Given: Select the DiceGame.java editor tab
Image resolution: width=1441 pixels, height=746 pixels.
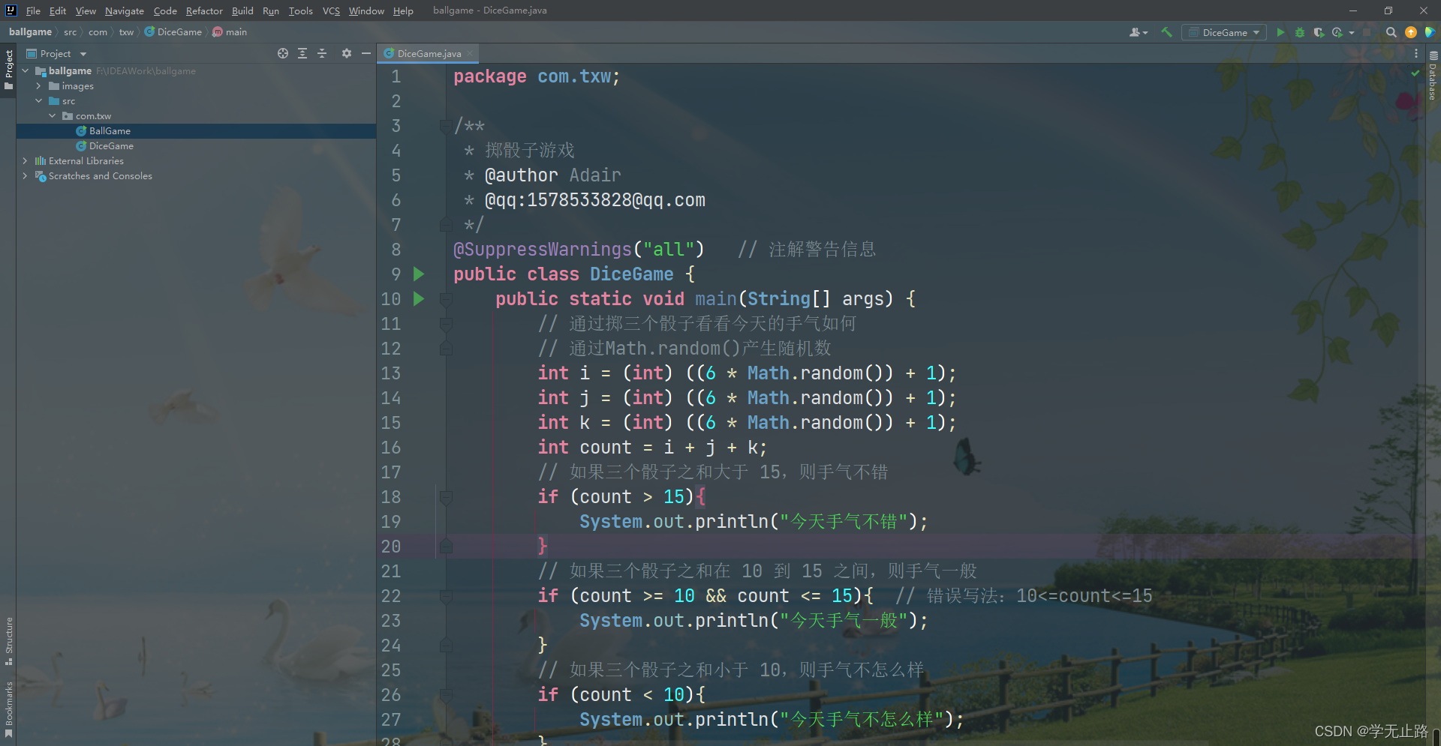Looking at the screenshot, I should [x=429, y=53].
